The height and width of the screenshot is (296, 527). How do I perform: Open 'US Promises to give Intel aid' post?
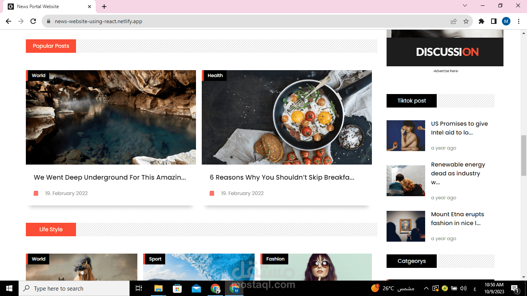point(459,128)
